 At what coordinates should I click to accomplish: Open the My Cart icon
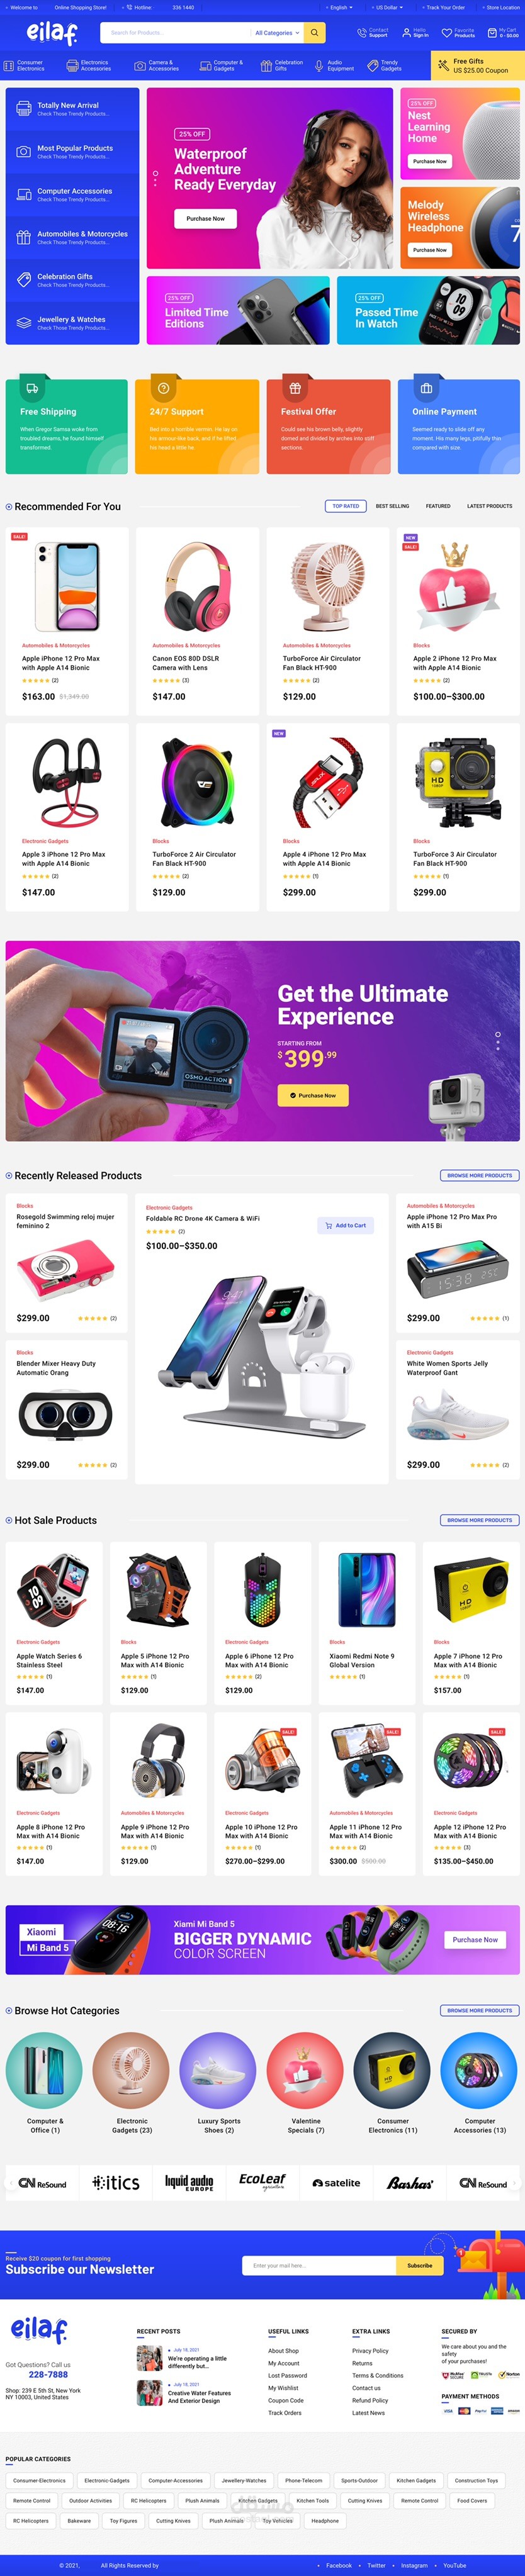click(492, 33)
